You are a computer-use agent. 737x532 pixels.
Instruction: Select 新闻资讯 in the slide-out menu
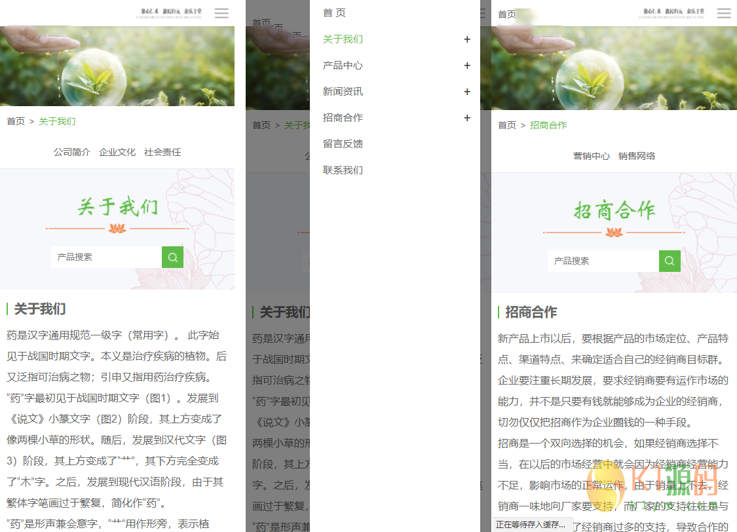point(343,92)
